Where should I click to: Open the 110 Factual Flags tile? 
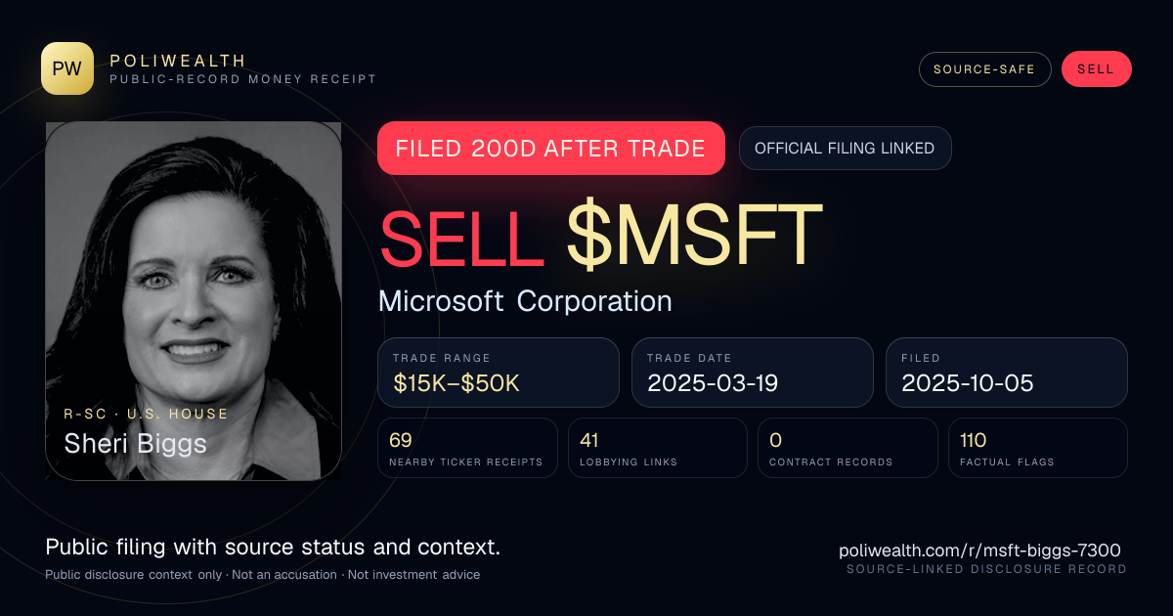1038,448
